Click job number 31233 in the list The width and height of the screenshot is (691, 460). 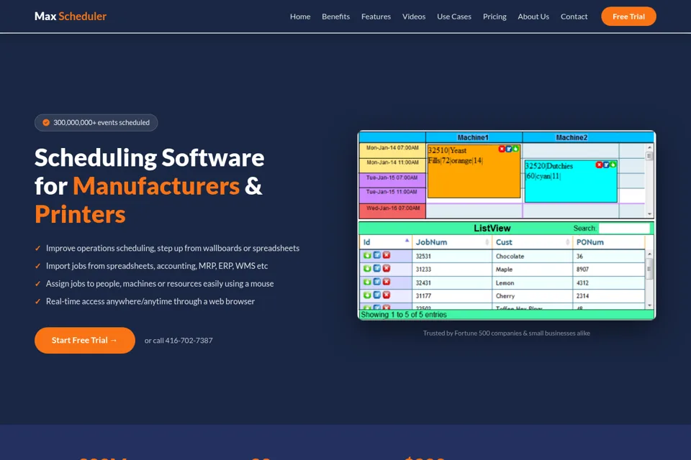point(423,270)
